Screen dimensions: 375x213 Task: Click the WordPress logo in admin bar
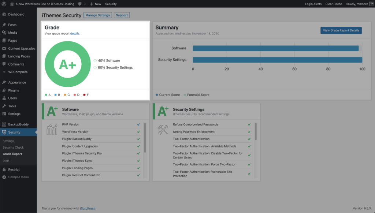pos(4,4)
